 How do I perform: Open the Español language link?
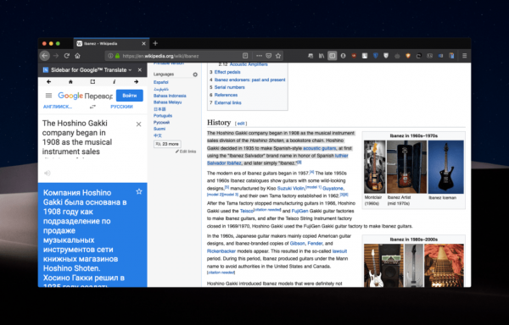[x=160, y=82]
